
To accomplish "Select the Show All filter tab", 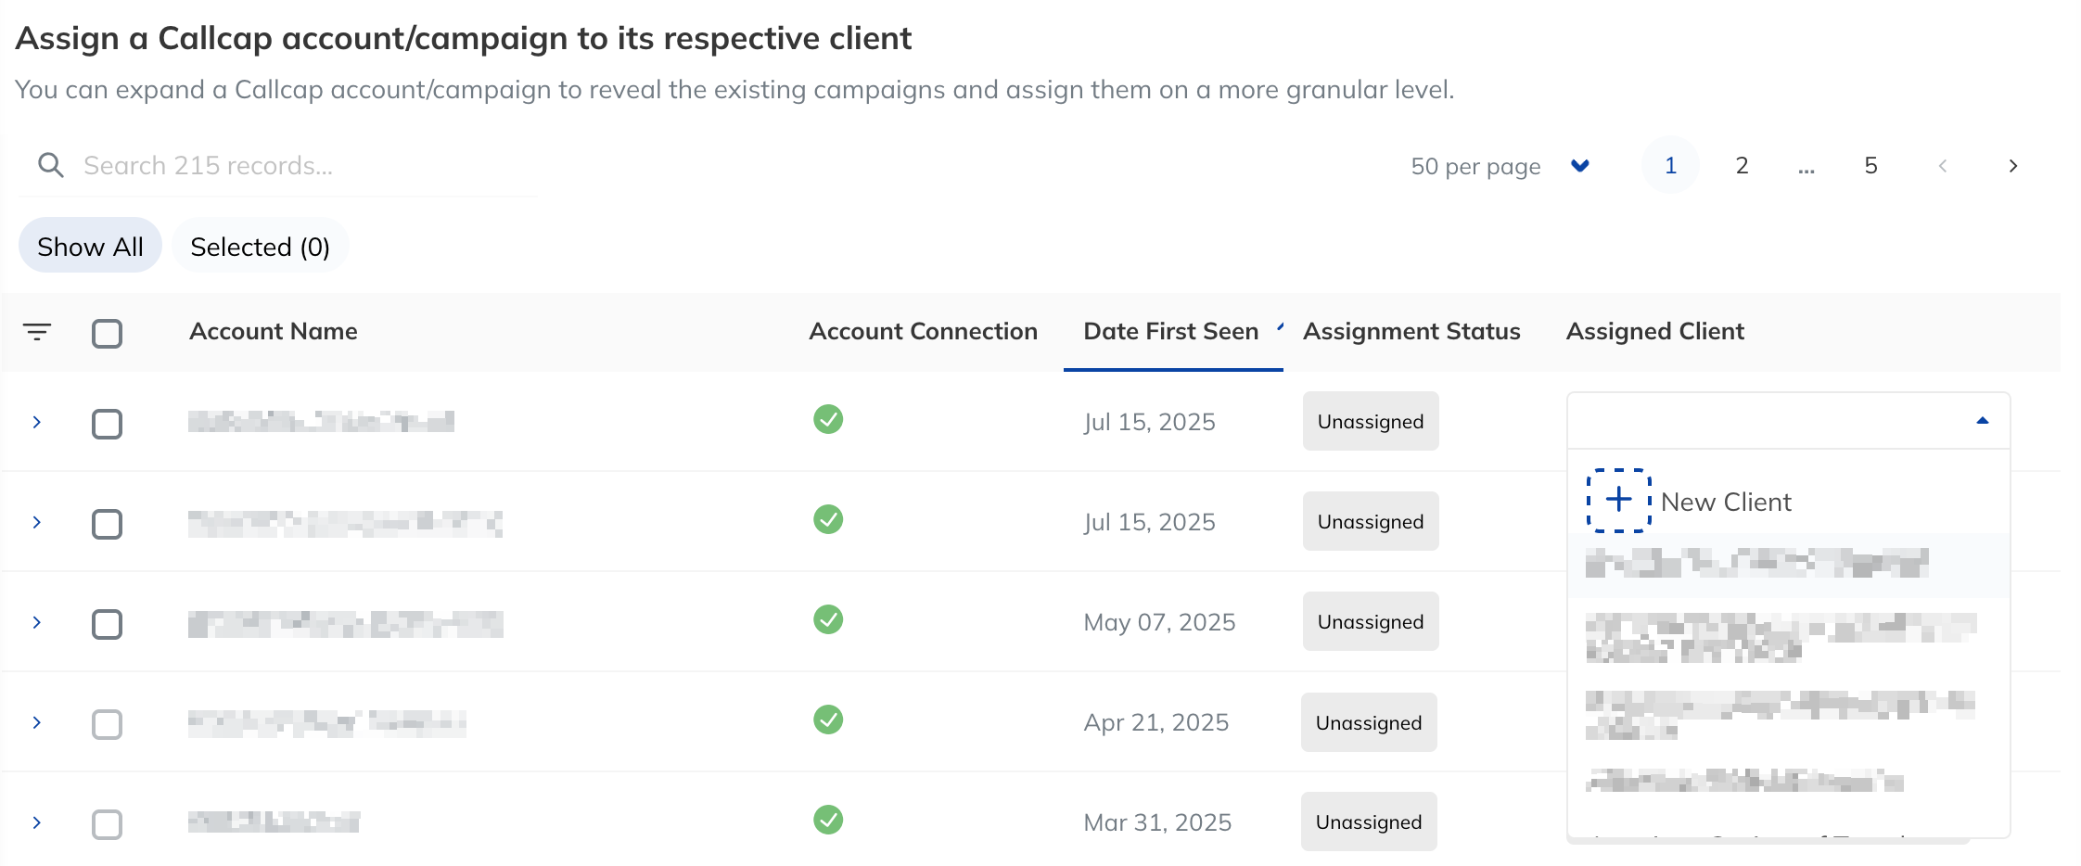I will [90, 246].
